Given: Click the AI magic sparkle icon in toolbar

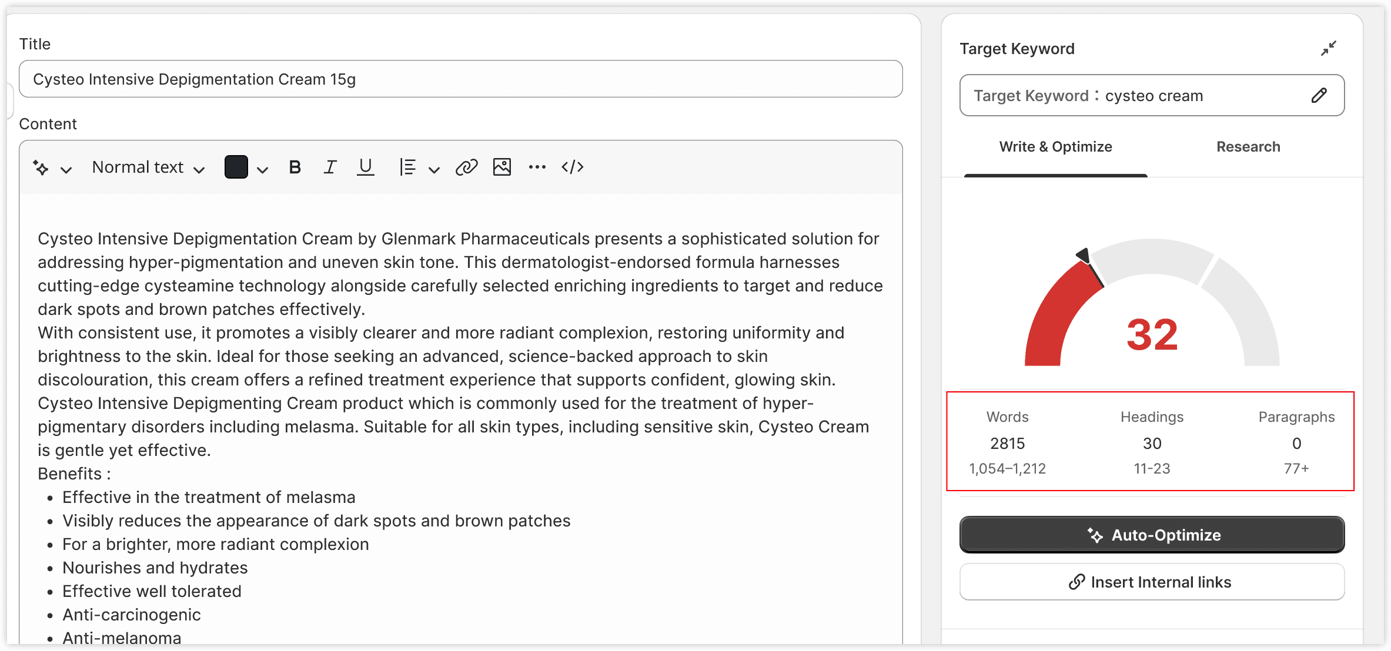Looking at the screenshot, I should tap(41, 168).
